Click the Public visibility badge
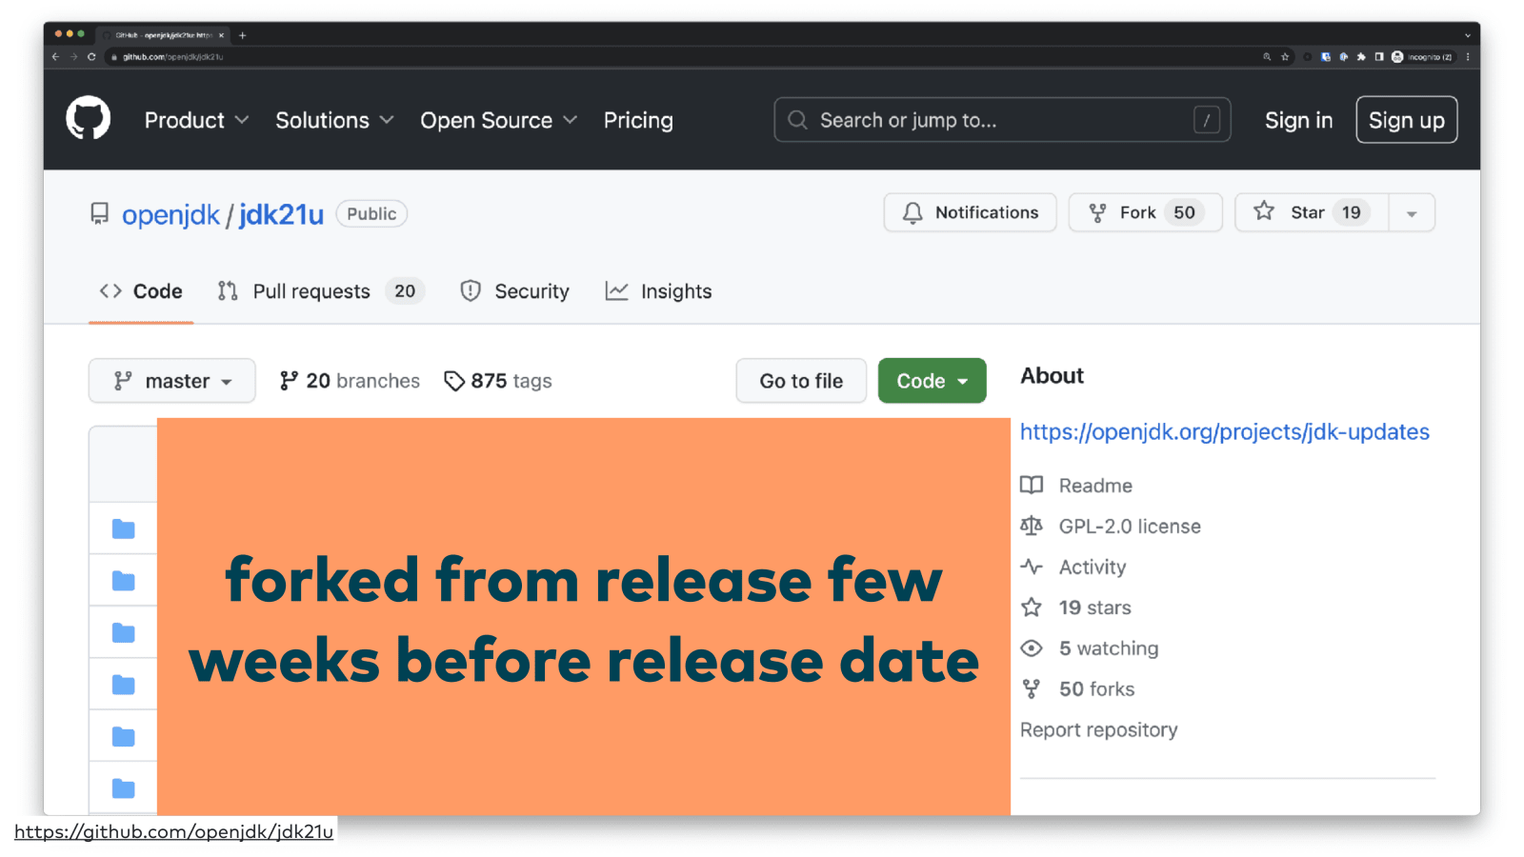Viewport: 1524px width, 857px height. [371, 214]
